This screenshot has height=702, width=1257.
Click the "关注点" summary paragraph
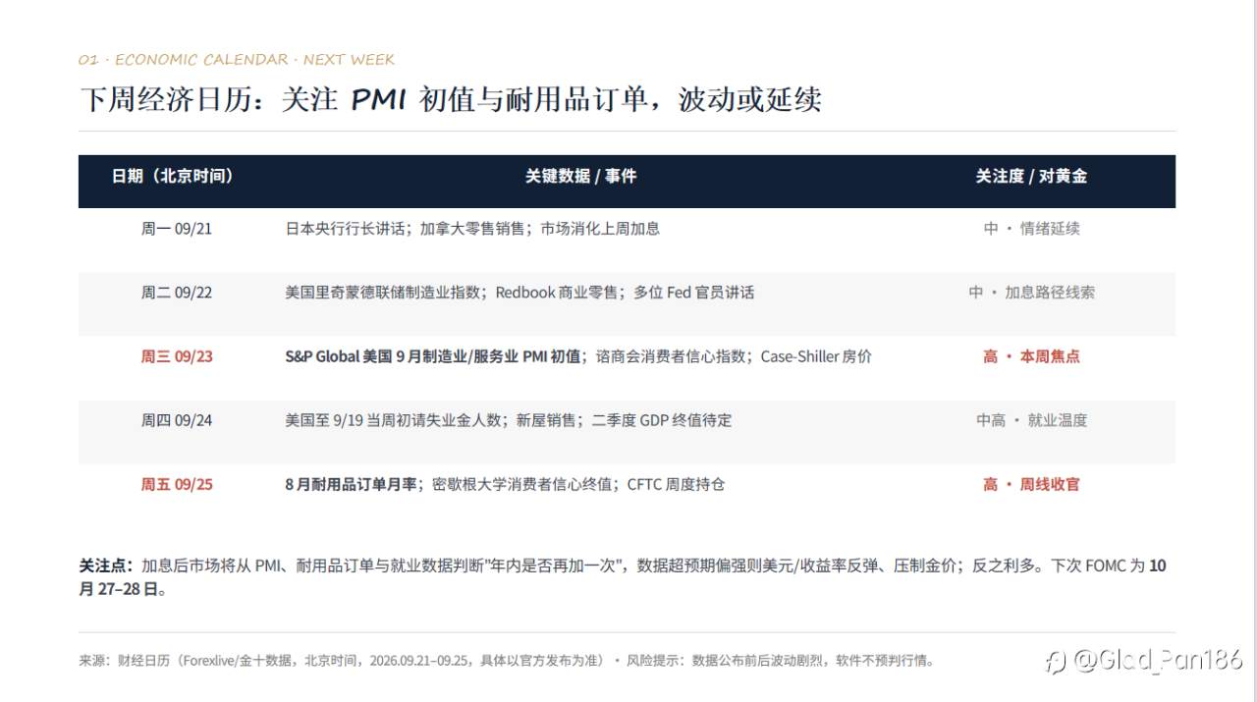click(623, 577)
